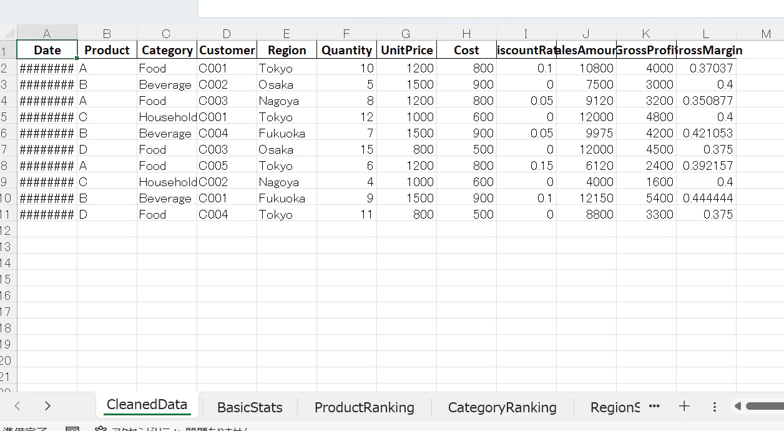Switch to the CleanedData sheet tab
784x431 pixels.
tap(147, 405)
